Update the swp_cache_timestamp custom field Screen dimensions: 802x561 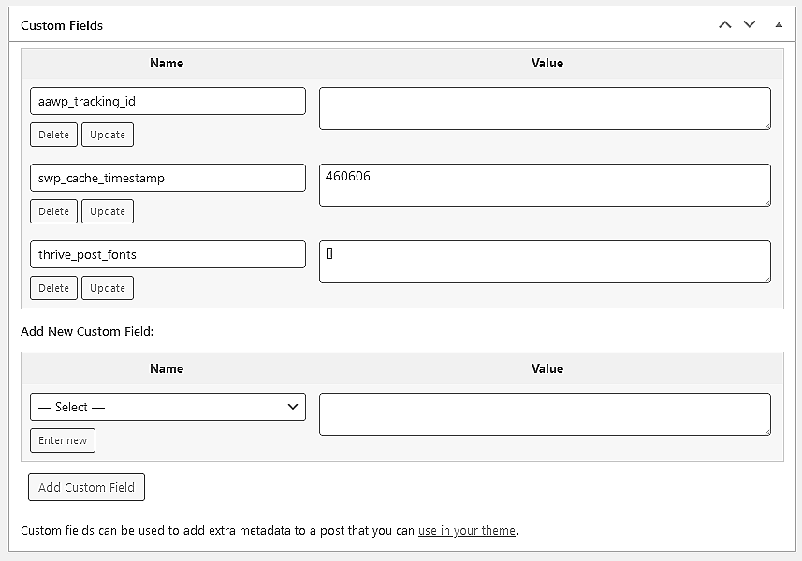(x=107, y=210)
